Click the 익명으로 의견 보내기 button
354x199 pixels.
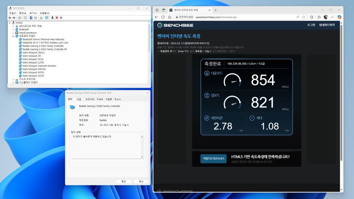coord(213,159)
